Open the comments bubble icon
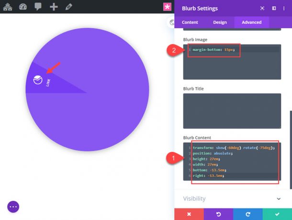This screenshot has width=292, height=220. click(38, 7)
